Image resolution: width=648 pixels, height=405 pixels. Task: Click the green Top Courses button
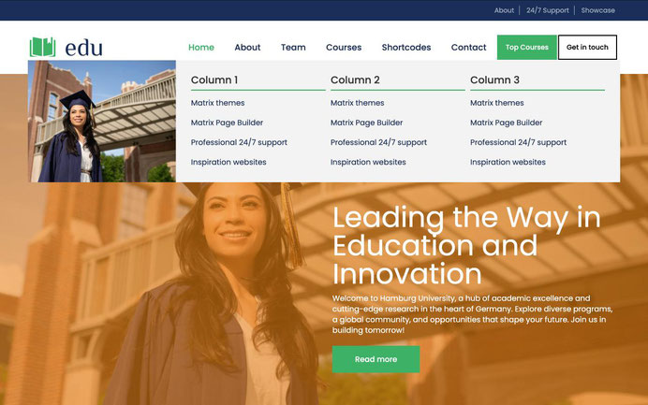coord(527,47)
